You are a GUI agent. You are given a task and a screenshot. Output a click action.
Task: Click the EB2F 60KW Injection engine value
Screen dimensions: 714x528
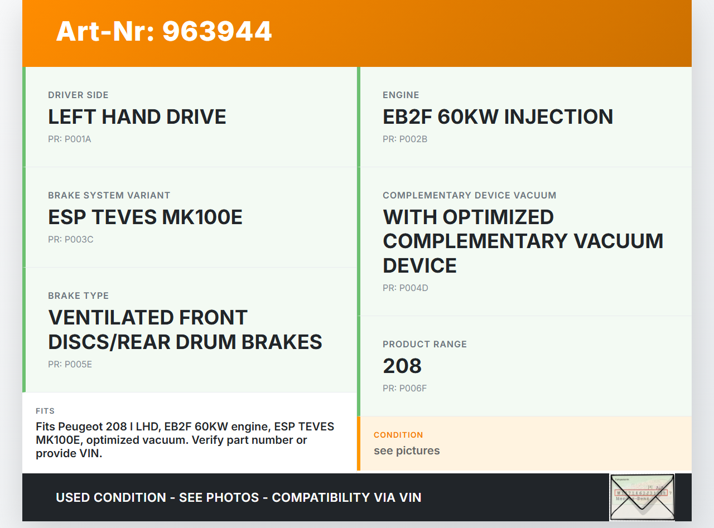click(498, 117)
